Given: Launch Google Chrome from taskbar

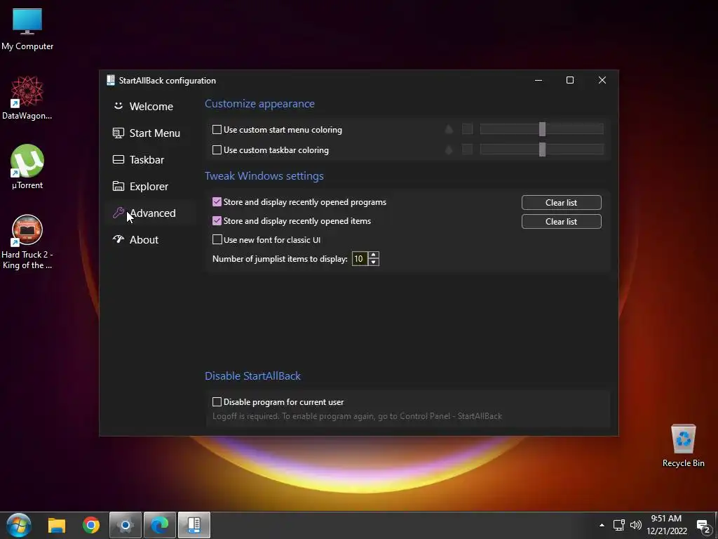Looking at the screenshot, I should tap(91, 525).
